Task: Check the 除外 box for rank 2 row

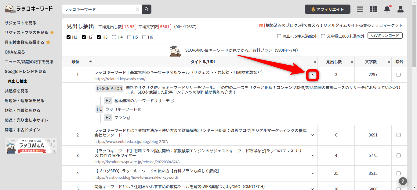Action: point(398,135)
